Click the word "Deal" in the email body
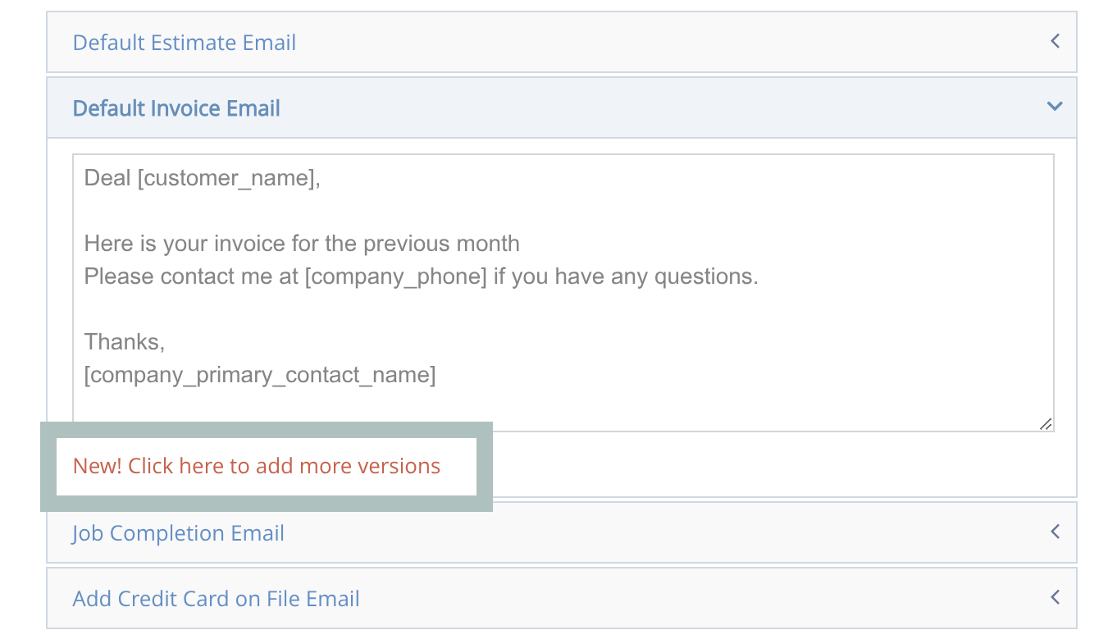This screenshot has height=630, width=1108. [107, 178]
